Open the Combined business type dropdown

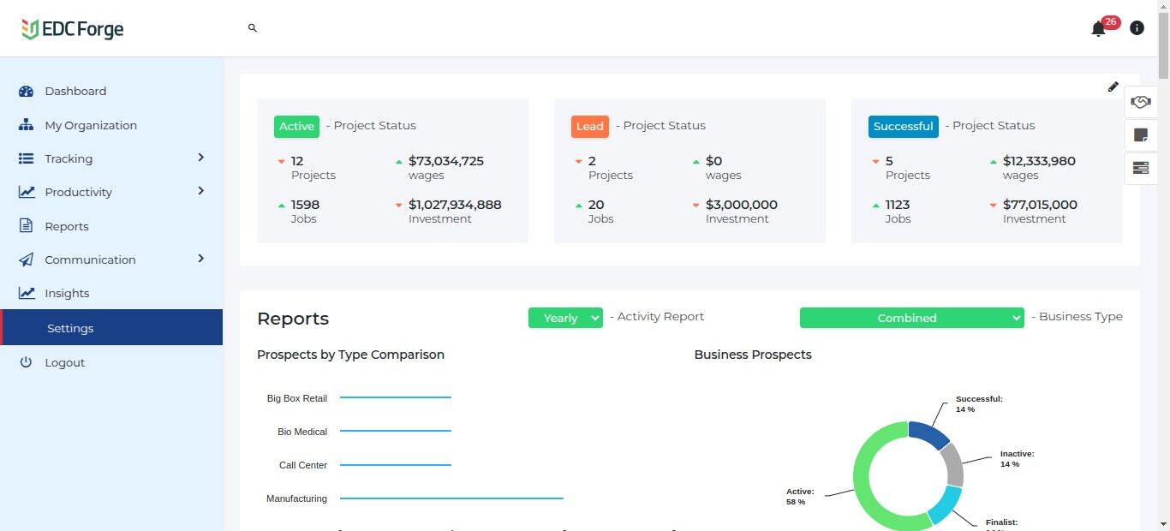pyautogui.click(x=911, y=318)
